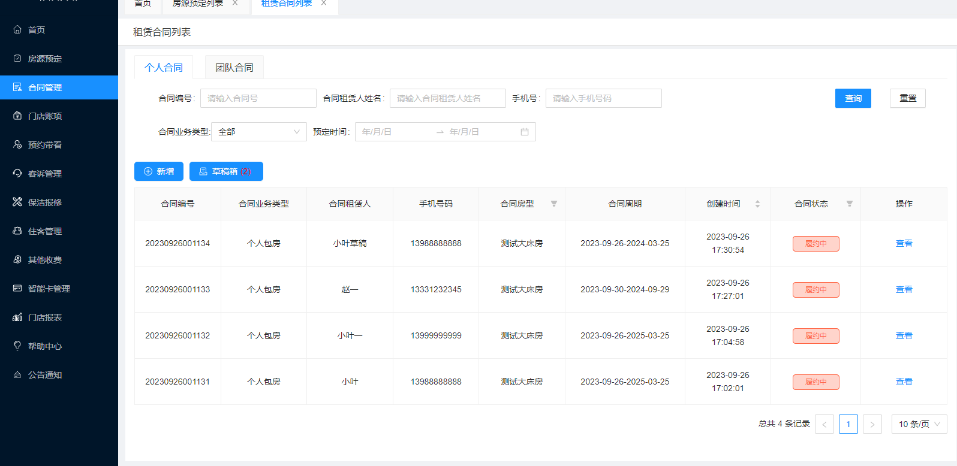View contract 20230926001133 via 查看

(904, 289)
